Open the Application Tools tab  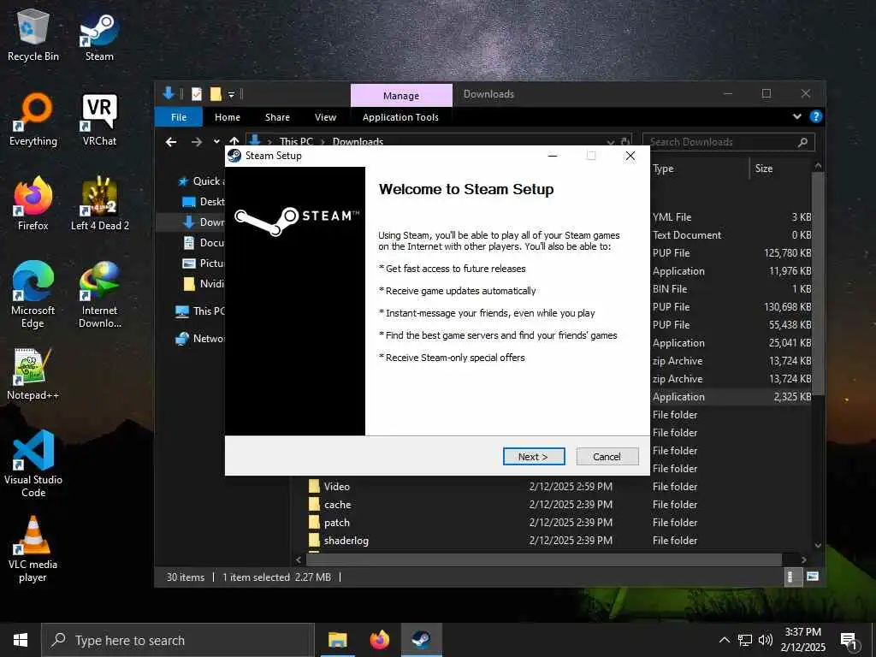[x=400, y=117]
